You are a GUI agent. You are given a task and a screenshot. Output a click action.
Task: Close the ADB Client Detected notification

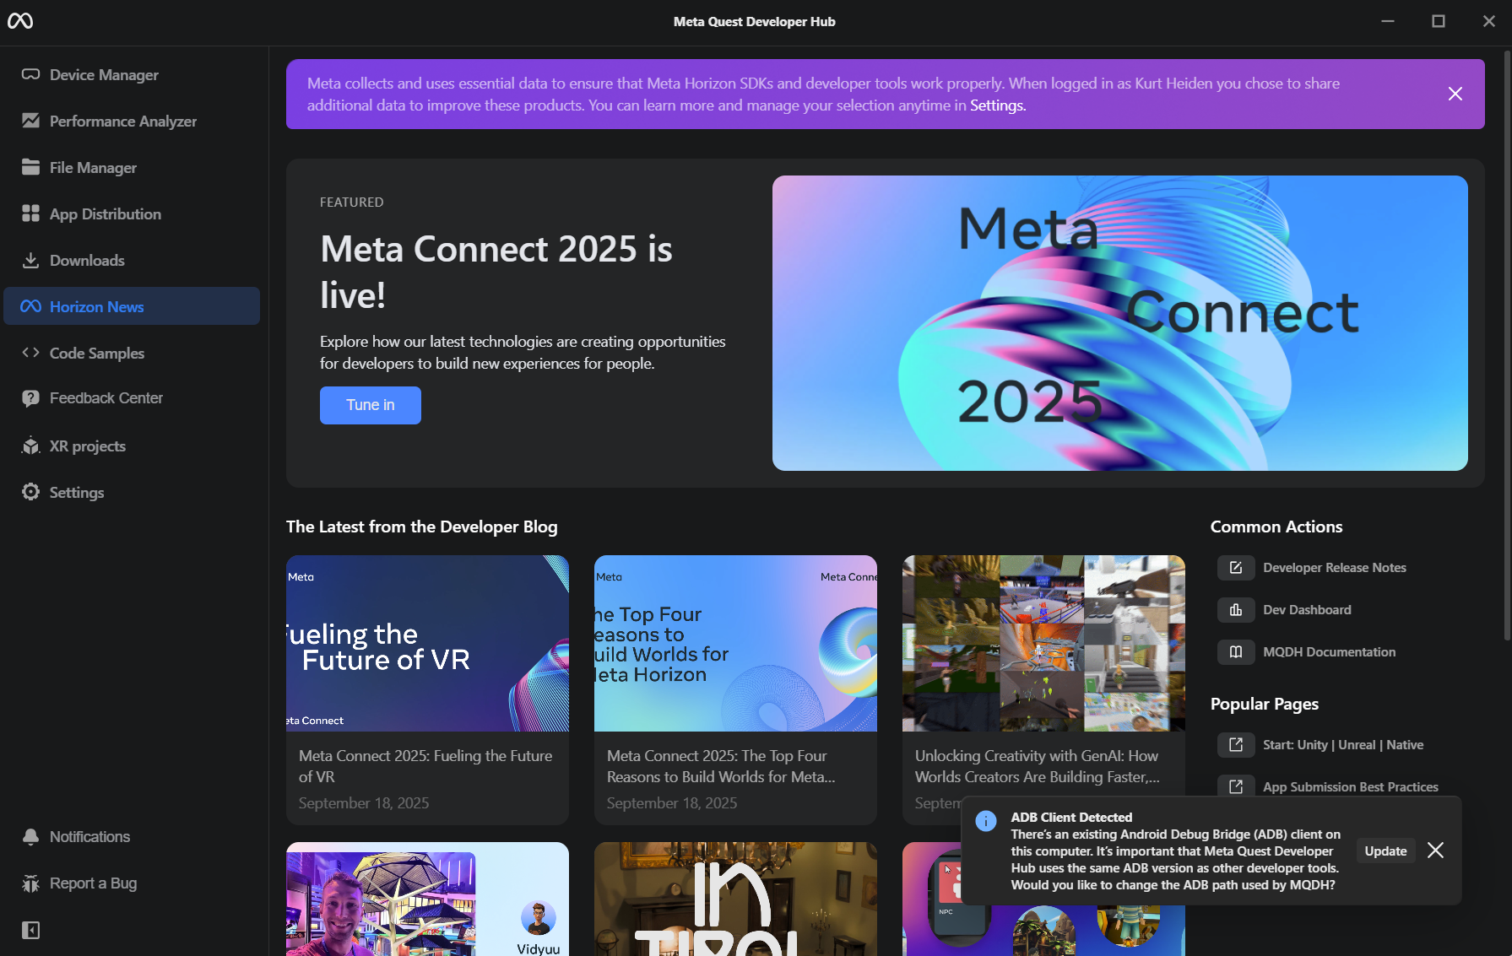[x=1435, y=851]
